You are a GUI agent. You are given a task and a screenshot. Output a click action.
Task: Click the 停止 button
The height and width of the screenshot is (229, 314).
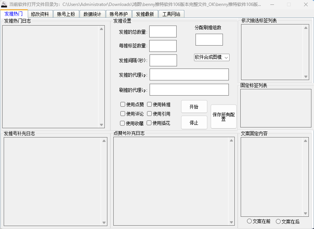pos(194,123)
